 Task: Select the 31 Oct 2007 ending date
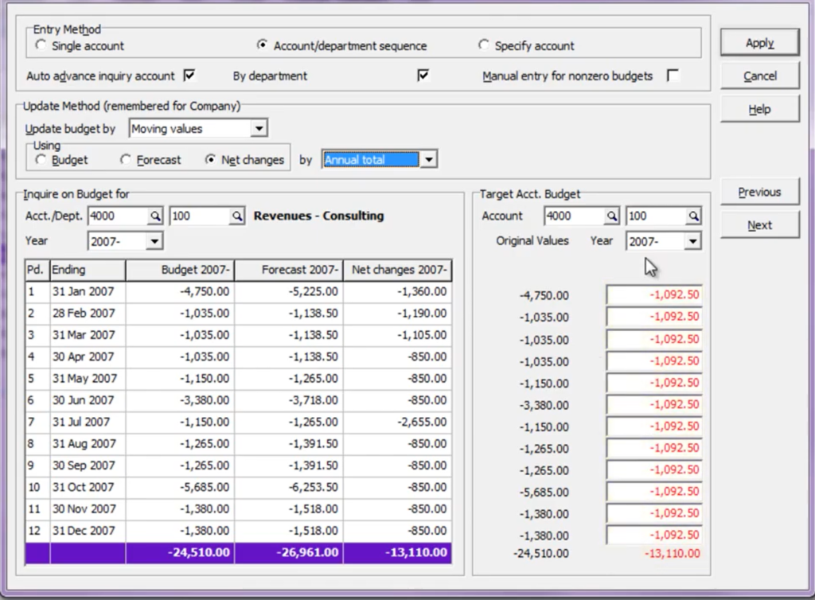[83, 487]
